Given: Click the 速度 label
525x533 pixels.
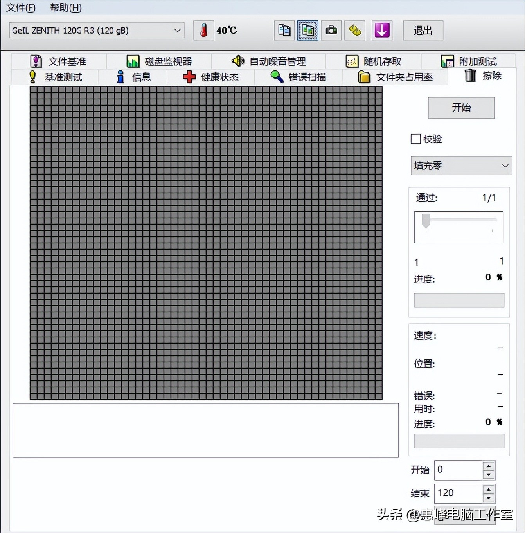Looking at the screenshot, I should click(x=425, y=335).
